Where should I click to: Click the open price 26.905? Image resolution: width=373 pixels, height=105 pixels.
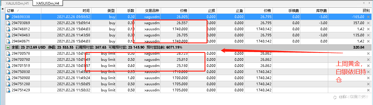point(182,17)
